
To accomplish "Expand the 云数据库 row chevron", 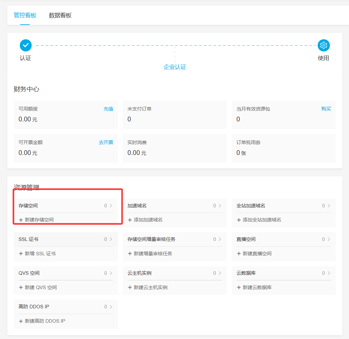I will coord(329,273).
